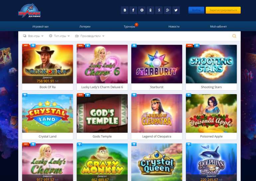Expand the Тип игры dropdown
Image resolution: width=256 pixels, height=181 pixels.
pos(60,36)
